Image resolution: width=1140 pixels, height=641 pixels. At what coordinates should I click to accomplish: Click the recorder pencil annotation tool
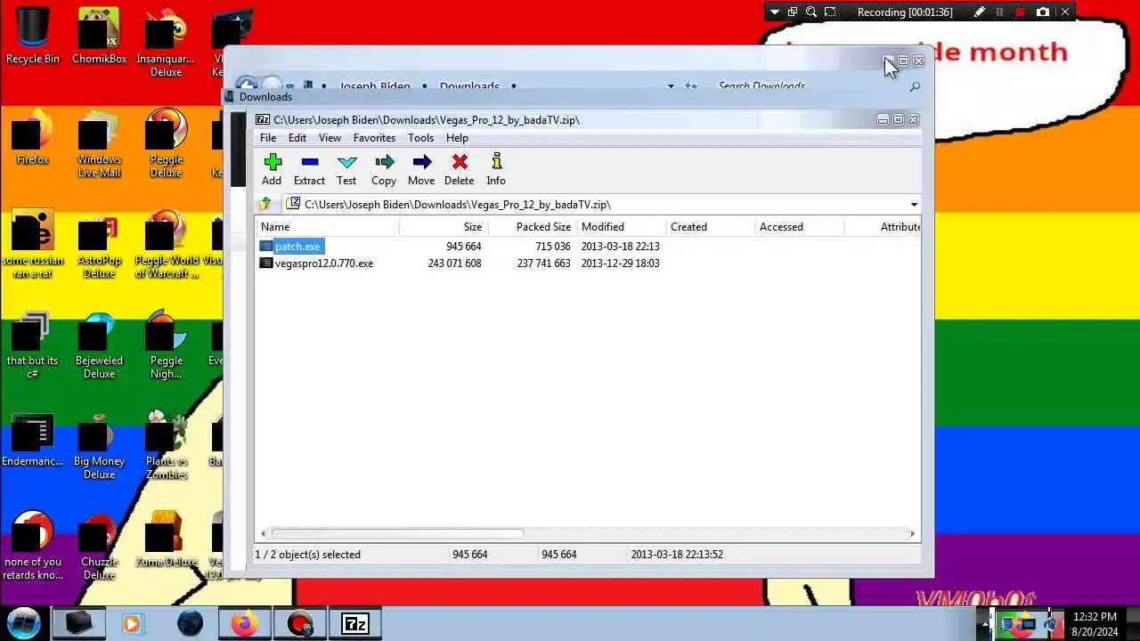click(x=980, y=12)
